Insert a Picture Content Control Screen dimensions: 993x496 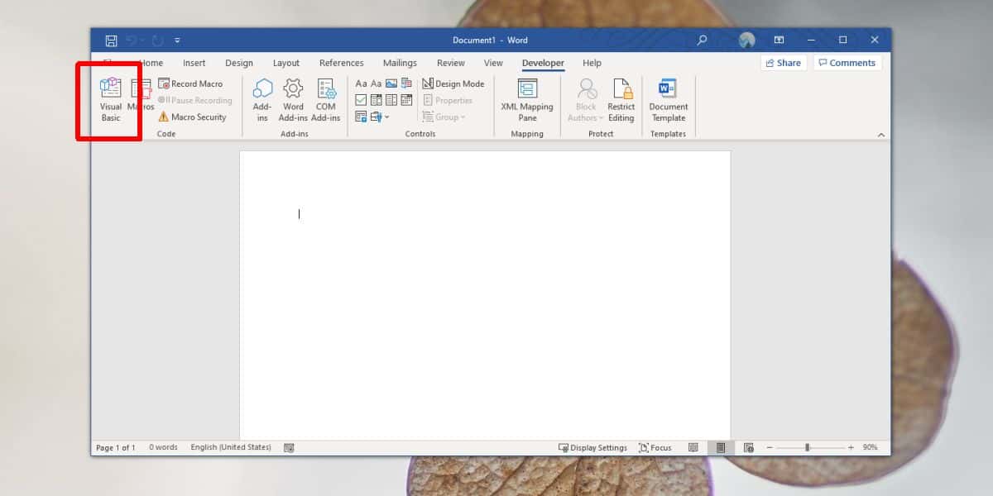pos(389,83)
